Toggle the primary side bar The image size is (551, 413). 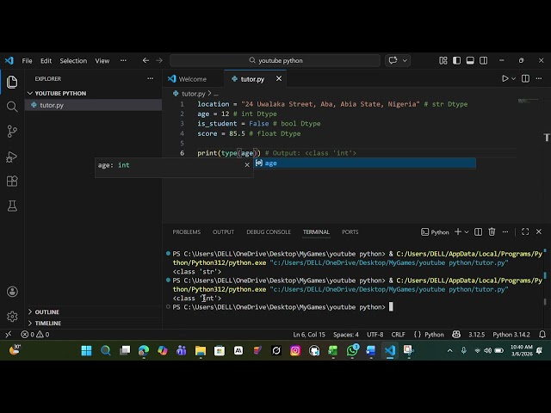click(456, 60)
